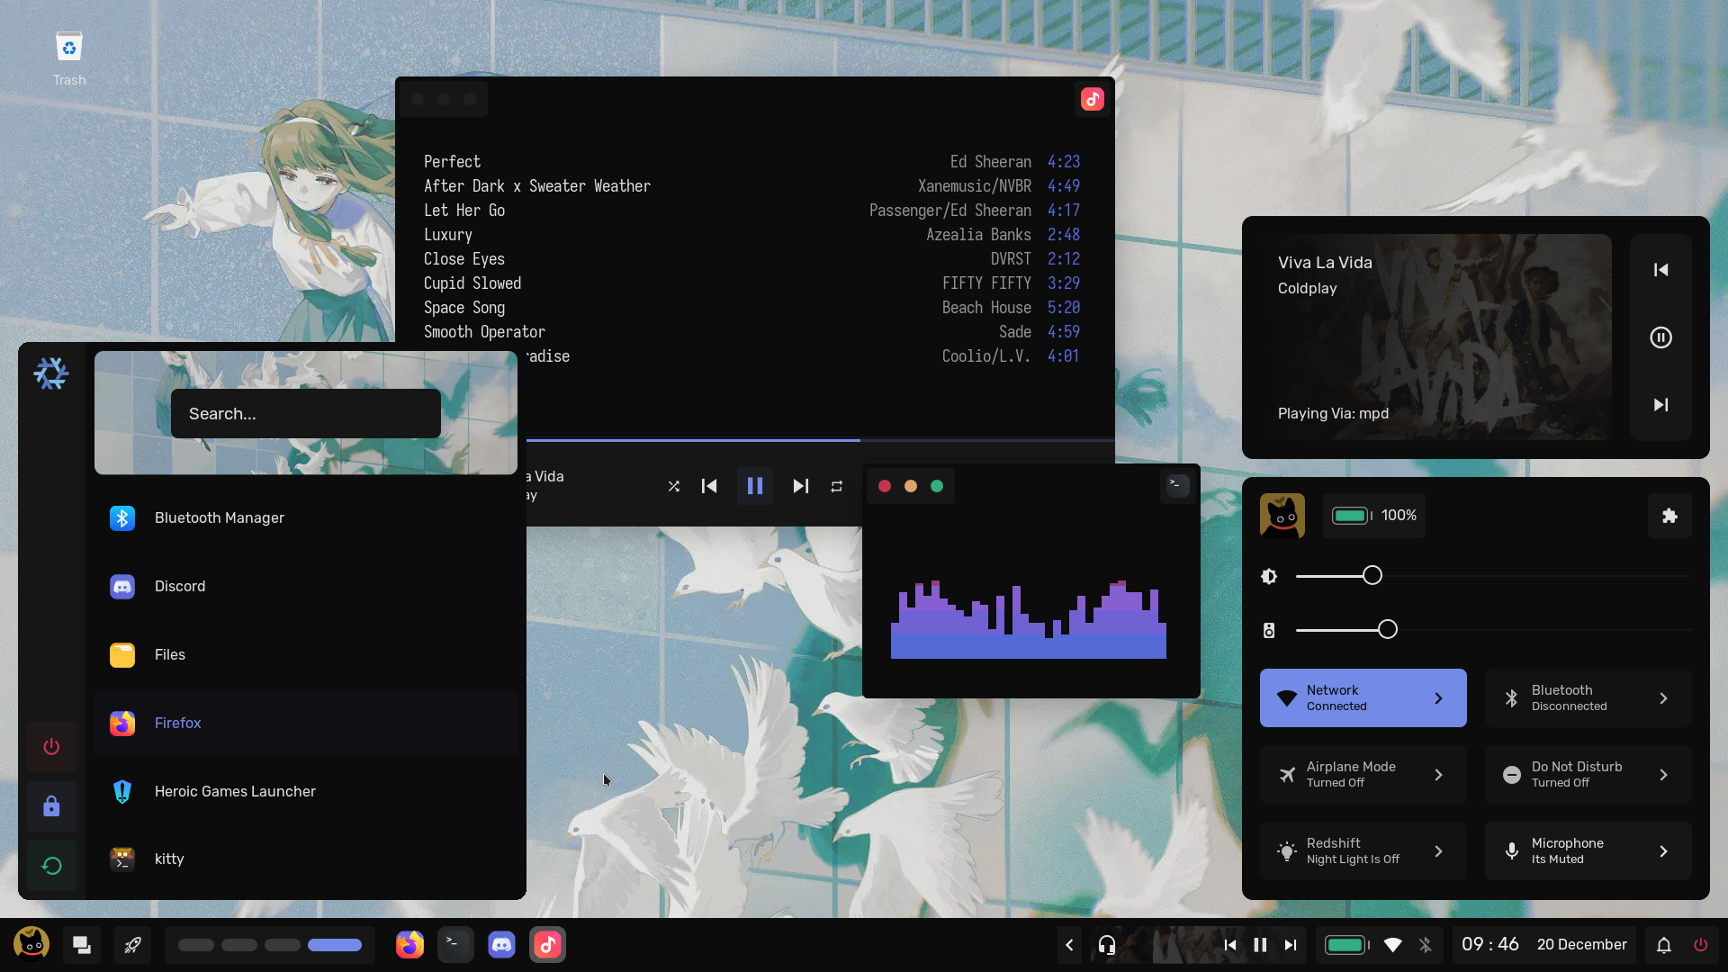The width and height of the screenshot is (1728, 972).
Task: Click the next track button in media player
Action: (x=800, y=485)
